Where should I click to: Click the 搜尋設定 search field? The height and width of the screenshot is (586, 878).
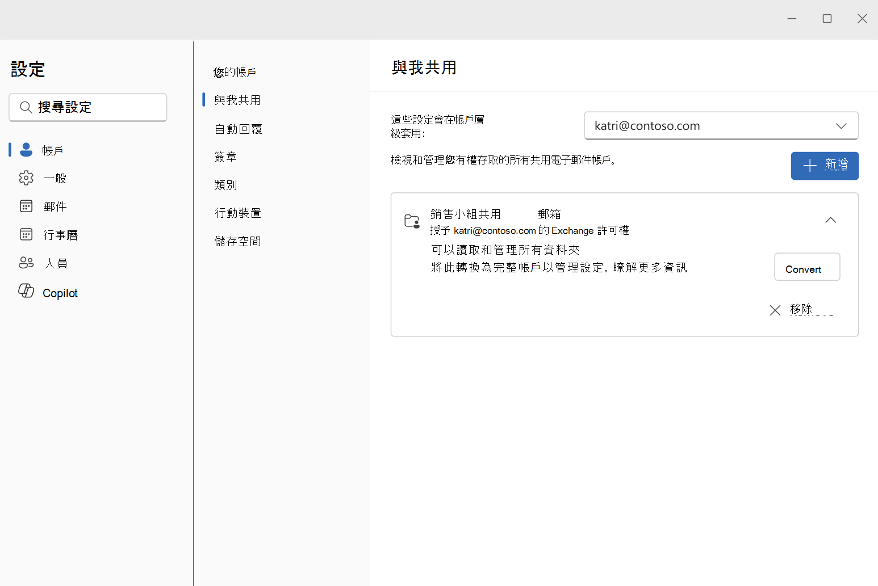tap(88, 107)
